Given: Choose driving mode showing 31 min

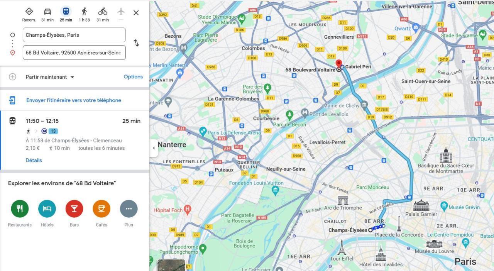Looking at the screenshot, I should point(47,12).
